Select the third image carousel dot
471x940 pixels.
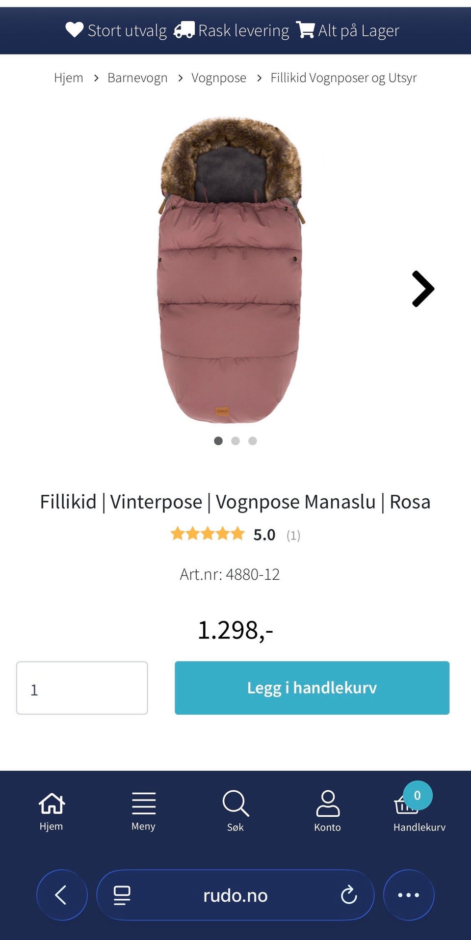click(x=253, y=441)
